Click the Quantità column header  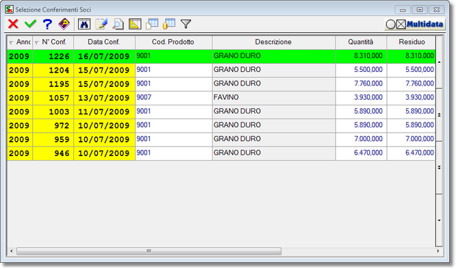click(361, 42)
